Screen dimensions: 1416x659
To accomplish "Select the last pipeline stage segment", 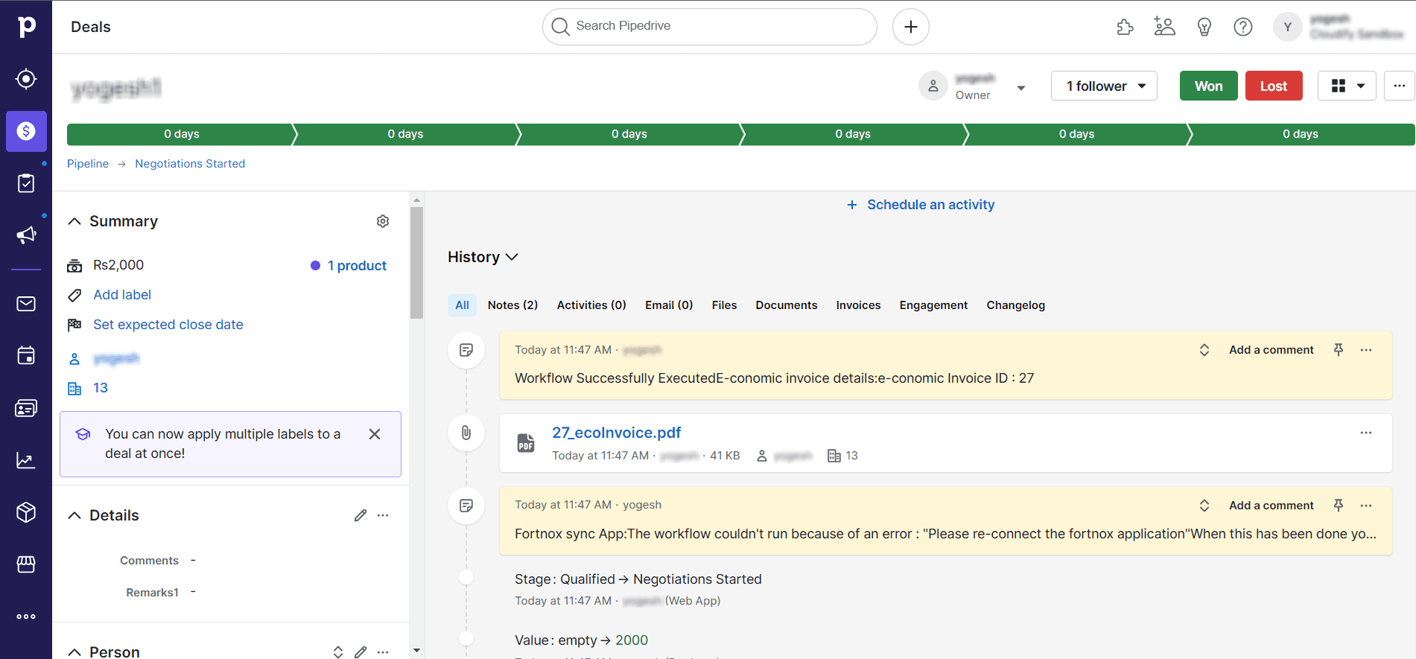I will [x=1301, y=134].
